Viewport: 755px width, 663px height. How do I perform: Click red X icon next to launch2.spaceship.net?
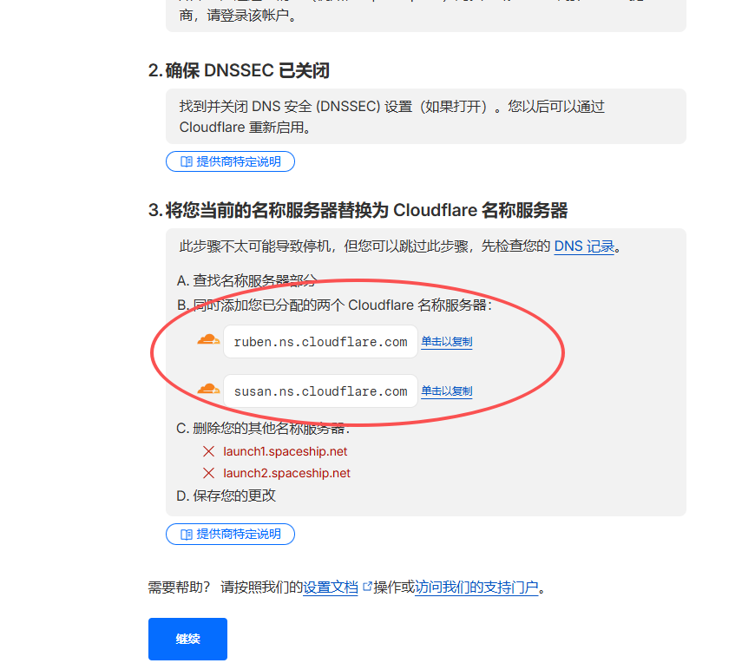[x=208, y=473]
